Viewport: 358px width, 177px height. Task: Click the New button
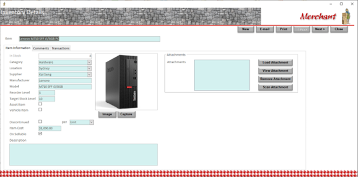(246, 29)
